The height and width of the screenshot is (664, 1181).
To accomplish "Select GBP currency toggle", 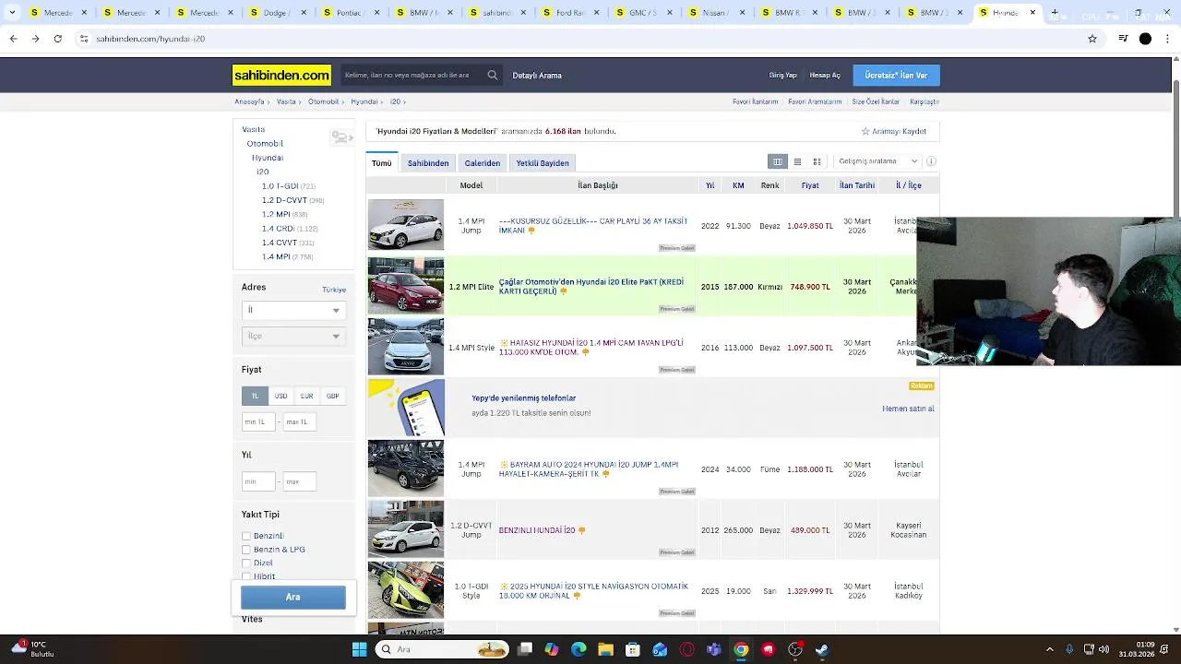I will pos(332,396).
